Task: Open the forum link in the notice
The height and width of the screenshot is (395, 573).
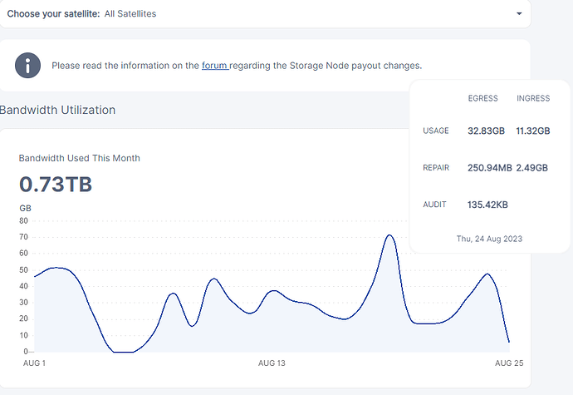Action: [214, 65]
